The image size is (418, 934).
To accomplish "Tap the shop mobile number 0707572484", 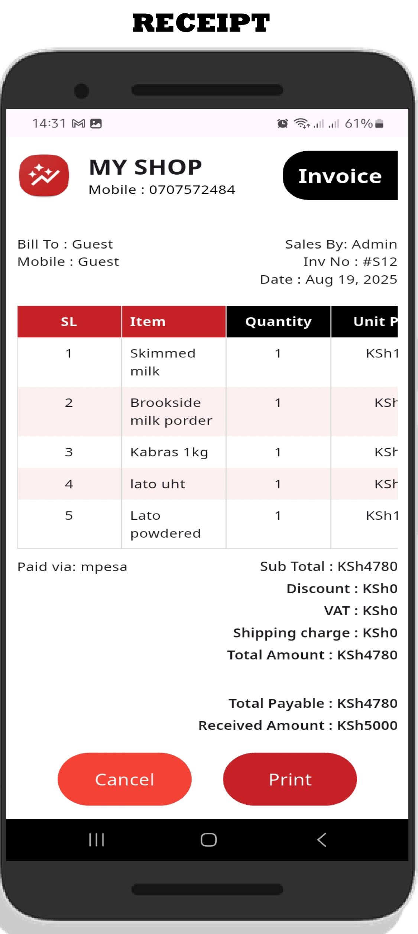I will pyautogui.click(x=192, y=190).
